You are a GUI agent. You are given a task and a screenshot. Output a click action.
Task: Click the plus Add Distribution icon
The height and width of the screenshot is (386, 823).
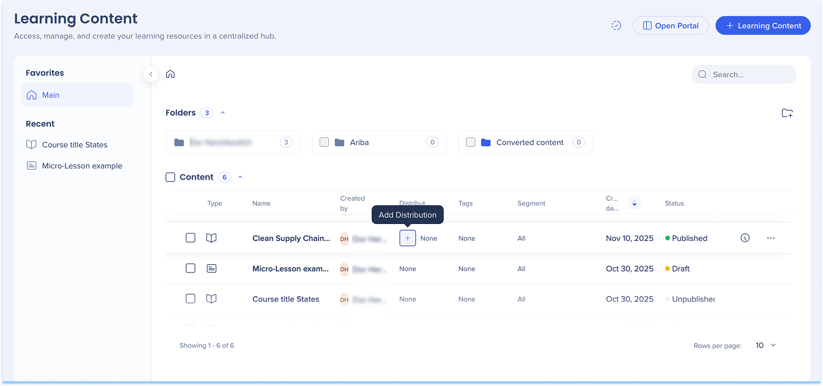(407, 238)
